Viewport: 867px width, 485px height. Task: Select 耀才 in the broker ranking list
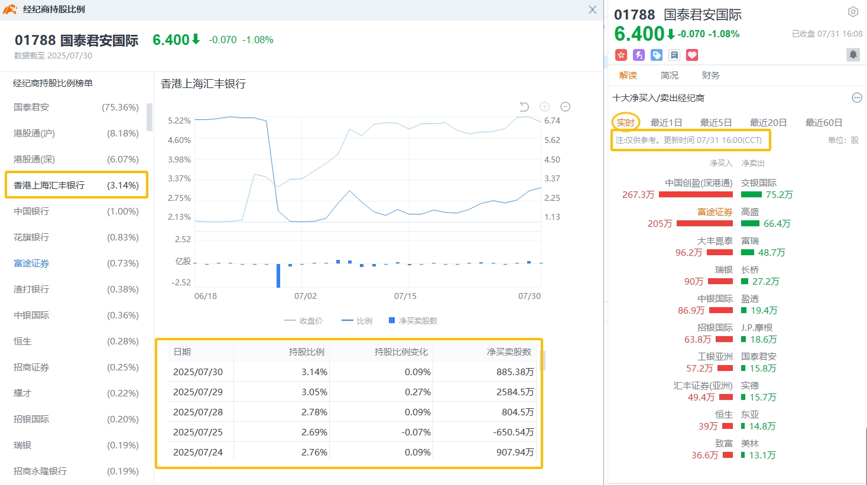click(76, 393)
